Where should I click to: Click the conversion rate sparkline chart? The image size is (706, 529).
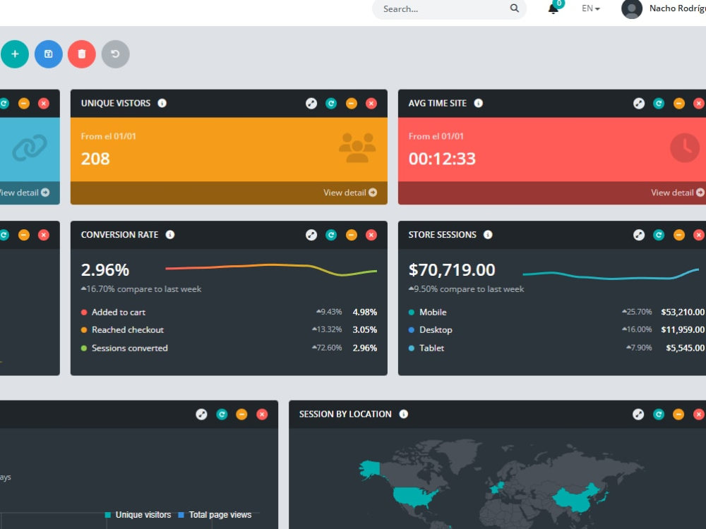271,269
